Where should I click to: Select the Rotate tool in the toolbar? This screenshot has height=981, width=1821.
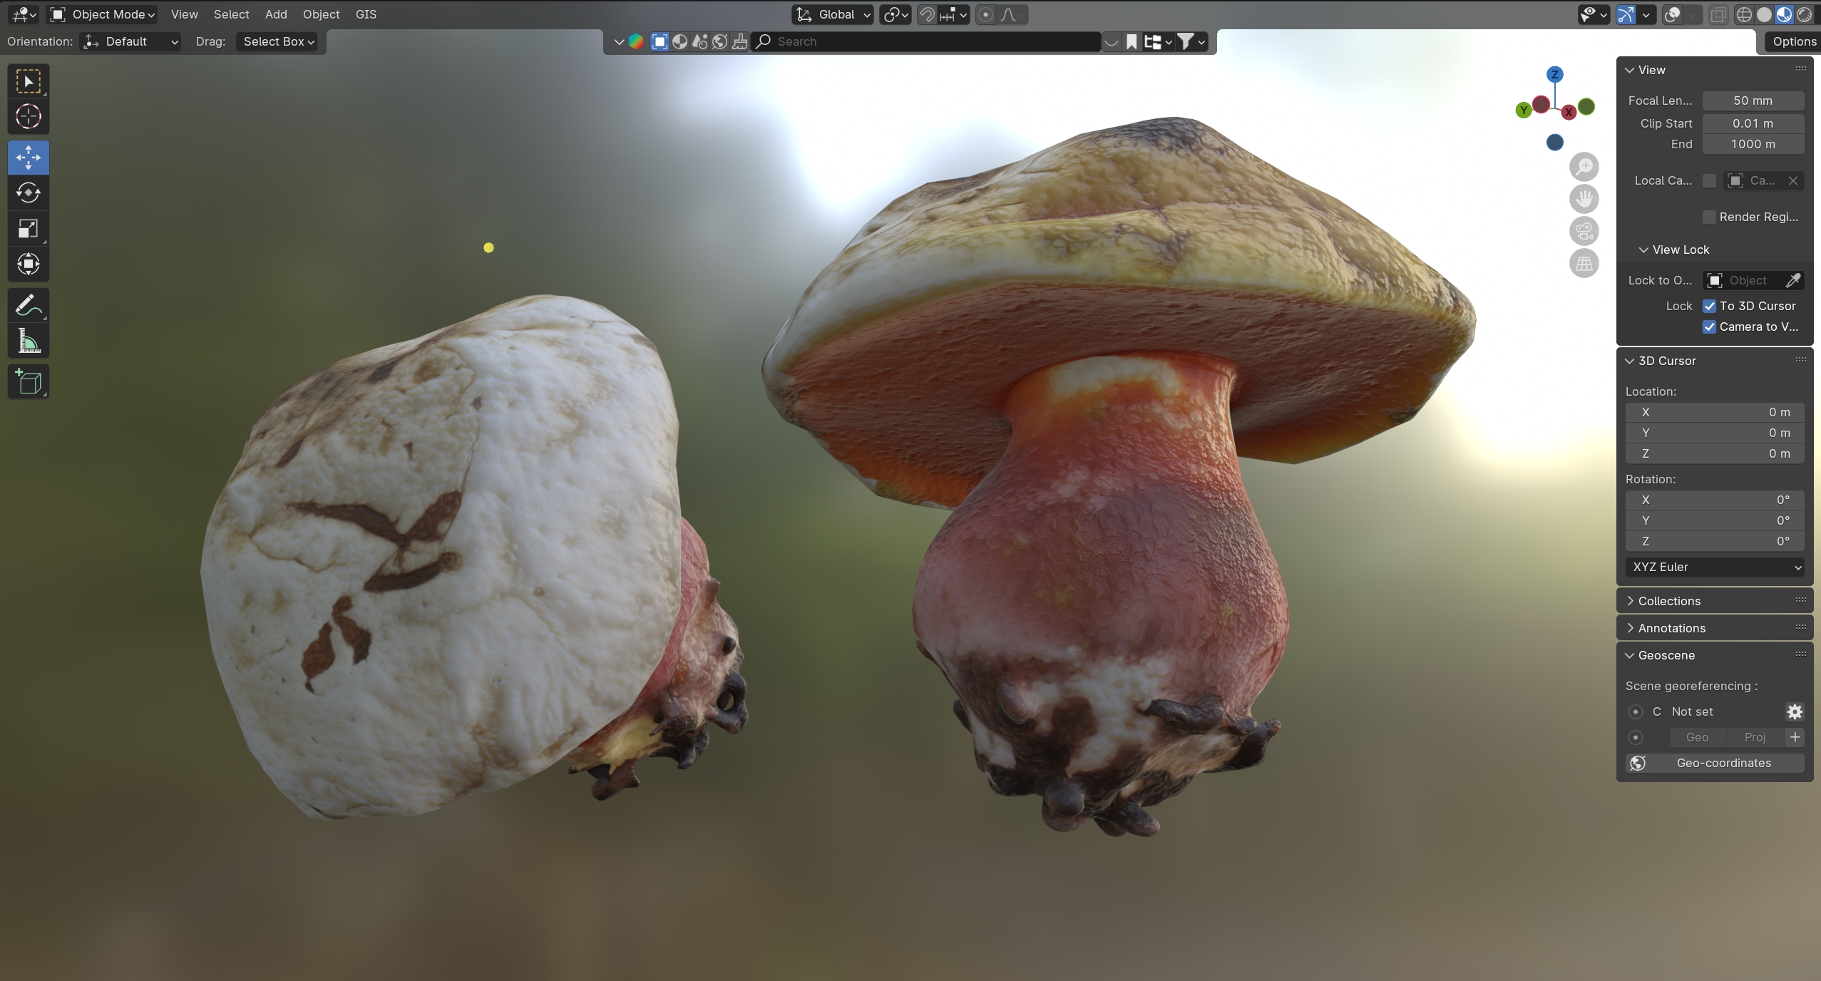[x=28, y=192]
